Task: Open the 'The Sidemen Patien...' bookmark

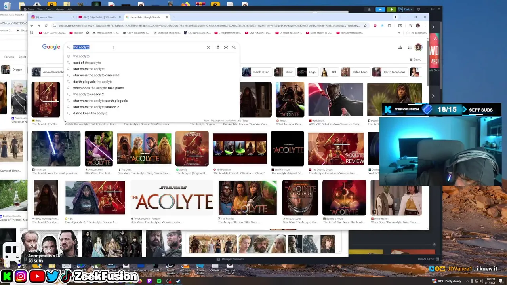Action: [349, 33]
